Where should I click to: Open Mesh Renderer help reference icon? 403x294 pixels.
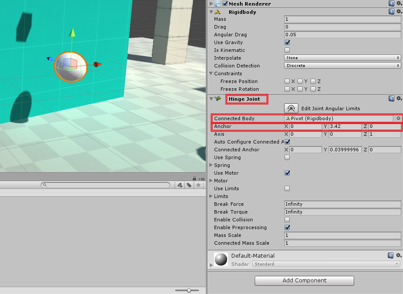391,3
